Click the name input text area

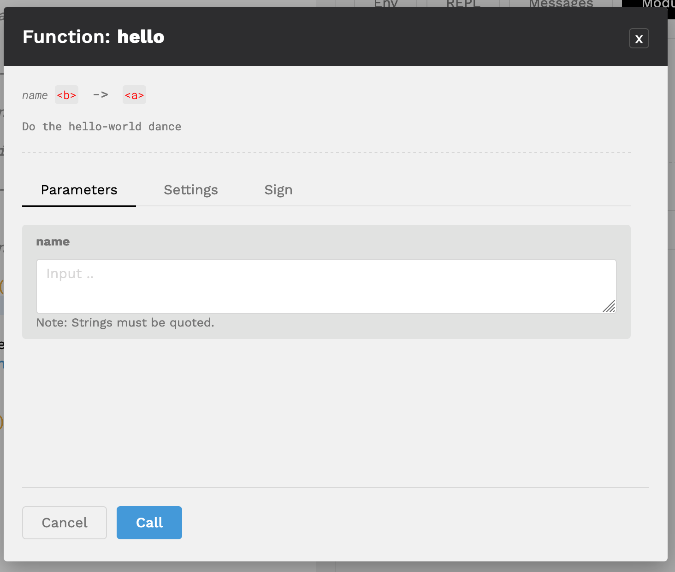click(x=326, y=286)
